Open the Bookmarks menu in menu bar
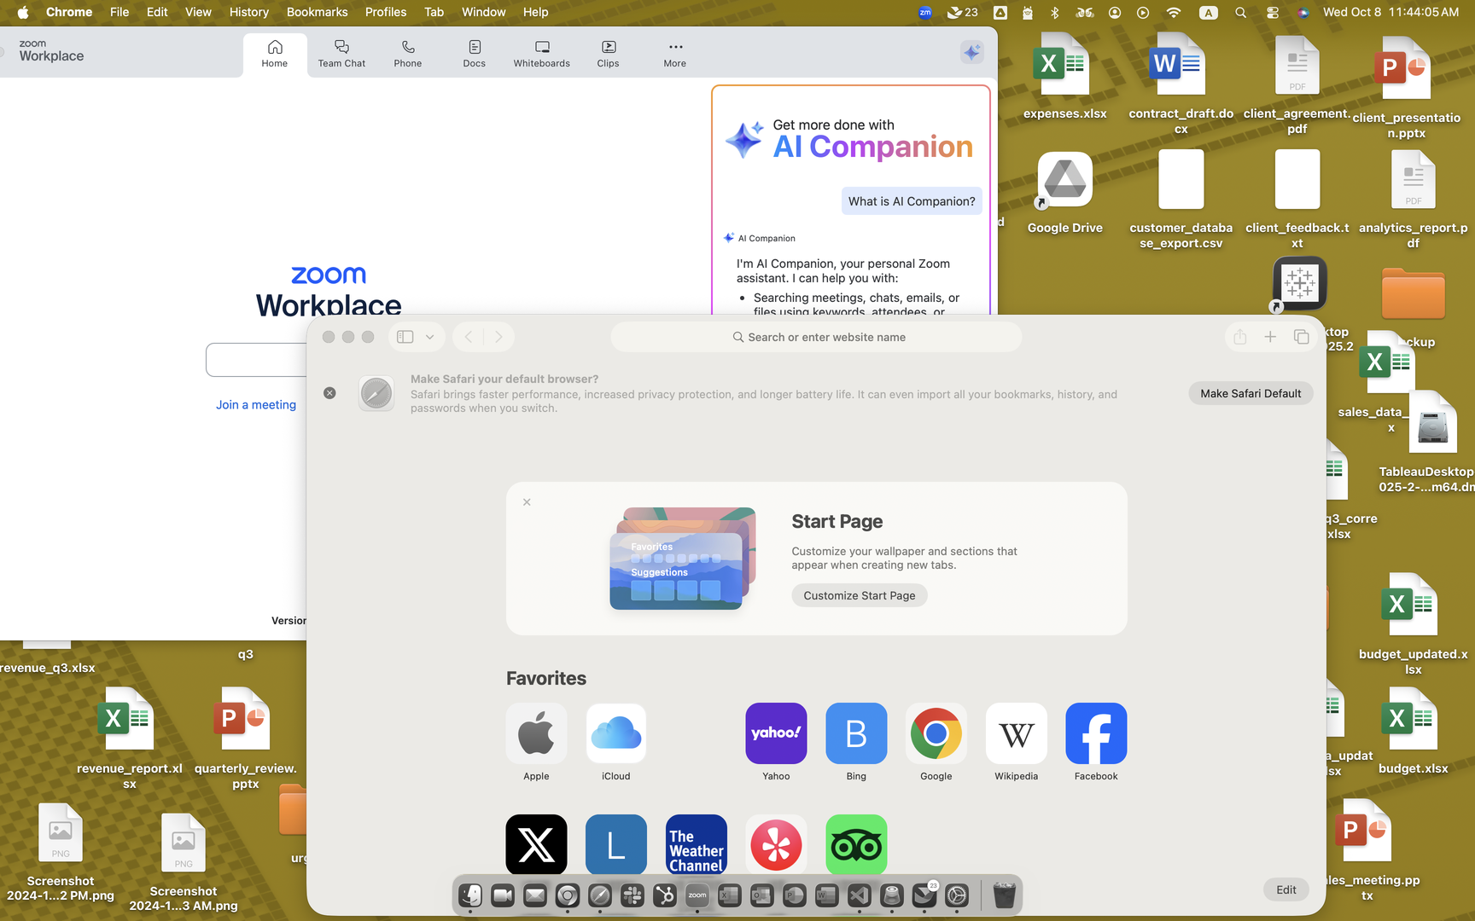 (x=317, y=12)
